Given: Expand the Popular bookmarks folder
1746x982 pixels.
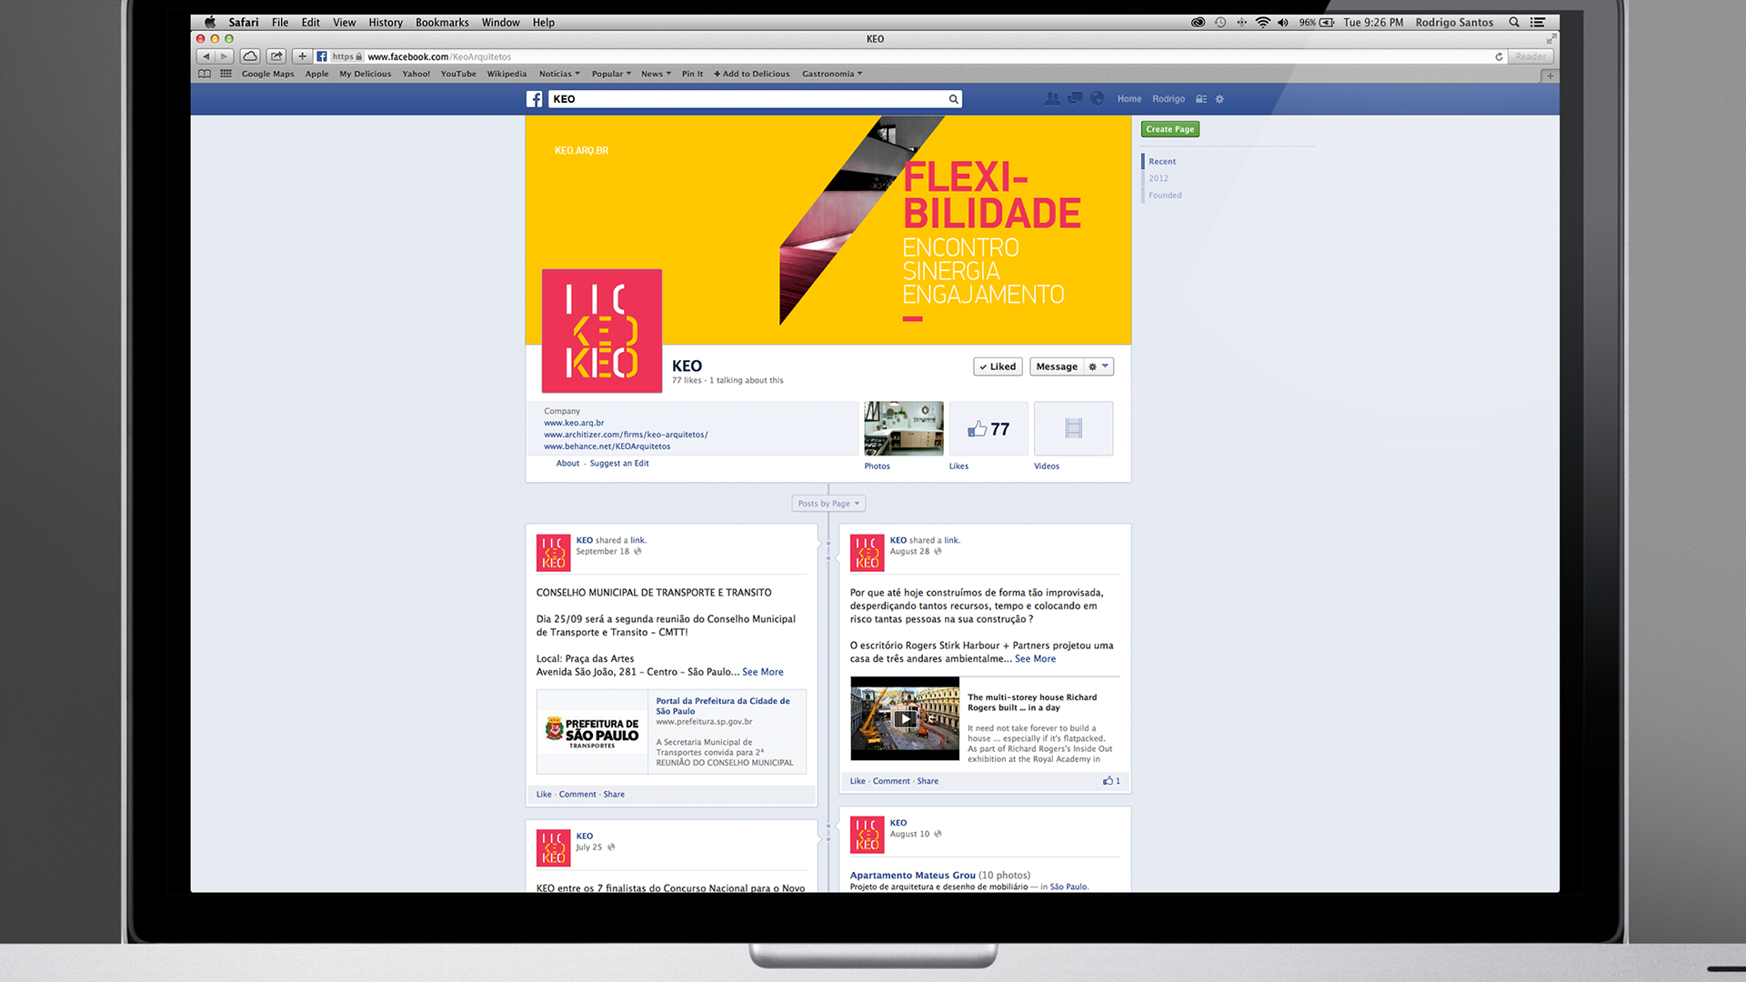Looking at the screenshot, I should (x=611, y=74).
